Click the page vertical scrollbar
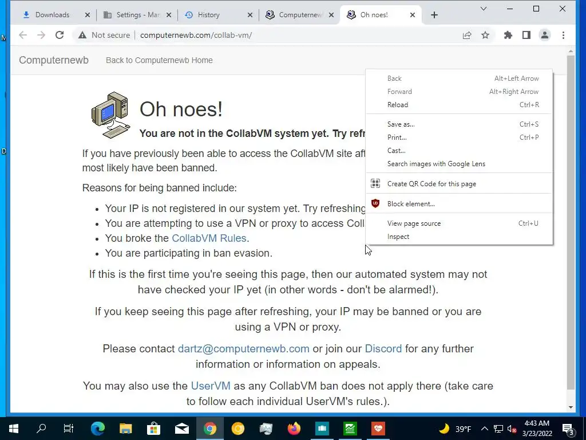 (571, 222)
